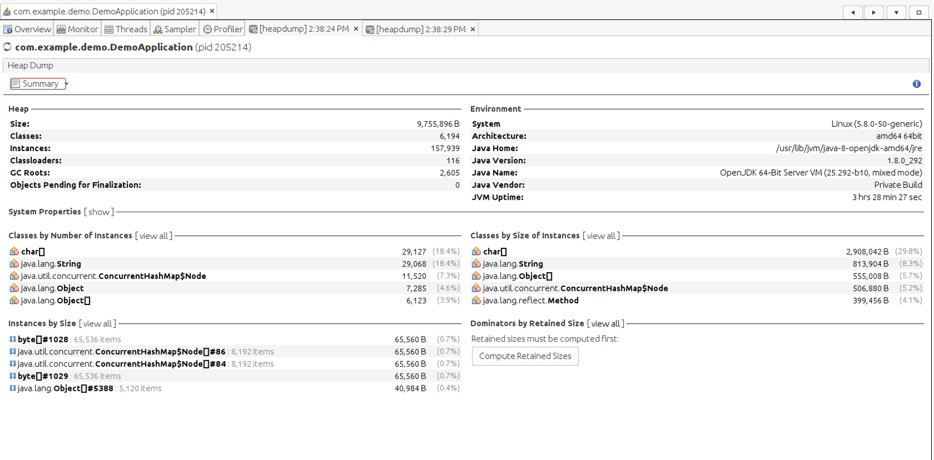Image resolution: width=934 pixels, height=460 pixels.
Task: Close the heapdump 2:38:29 PM tab
Action: click(473, 29)
